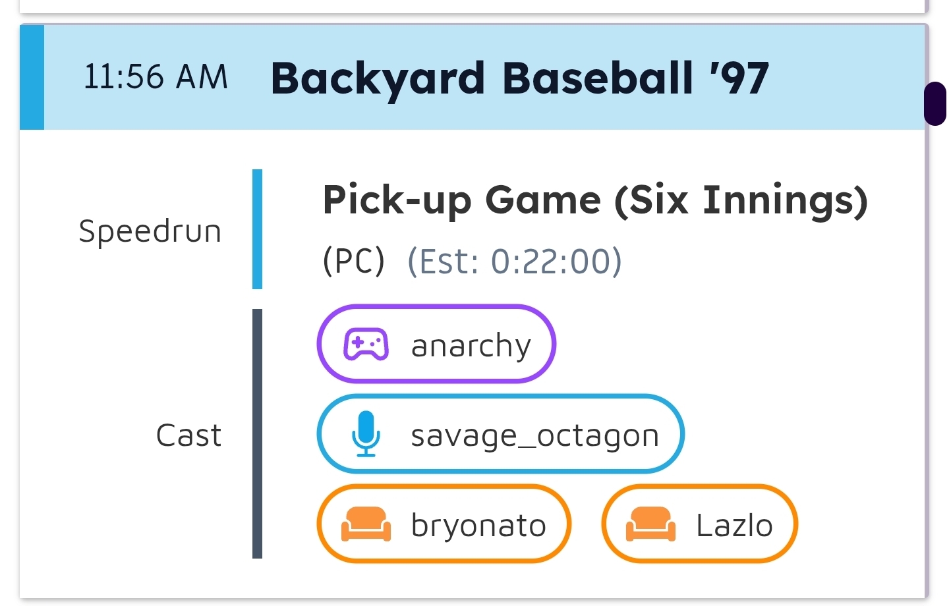The width and height of the screenshot is (949, 606).
Task: Click the blue accent strip left of the time
Action: point(32,77)
